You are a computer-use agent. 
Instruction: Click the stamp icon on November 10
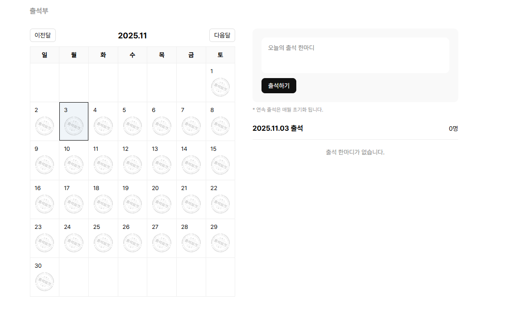click(x=74, y=165)
